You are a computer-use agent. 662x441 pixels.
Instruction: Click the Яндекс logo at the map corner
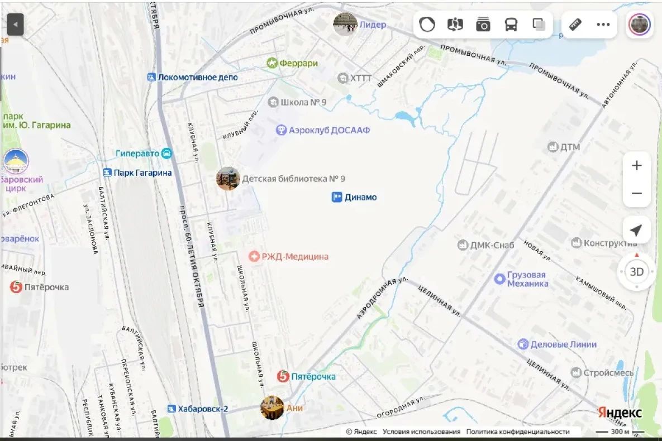click(x=620, y=413)
